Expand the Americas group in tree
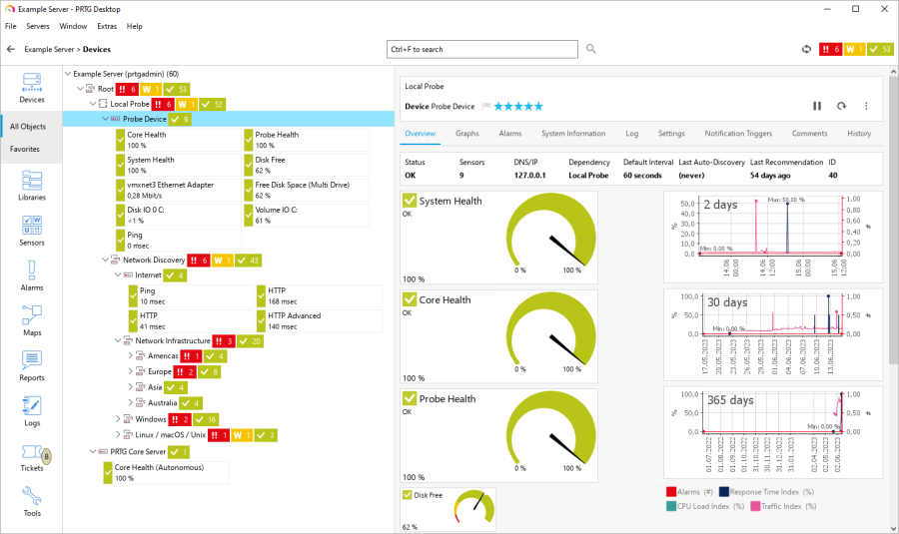The width and height of the screenshot is (899, 534). pyautogui.click(x=130, y=355)
